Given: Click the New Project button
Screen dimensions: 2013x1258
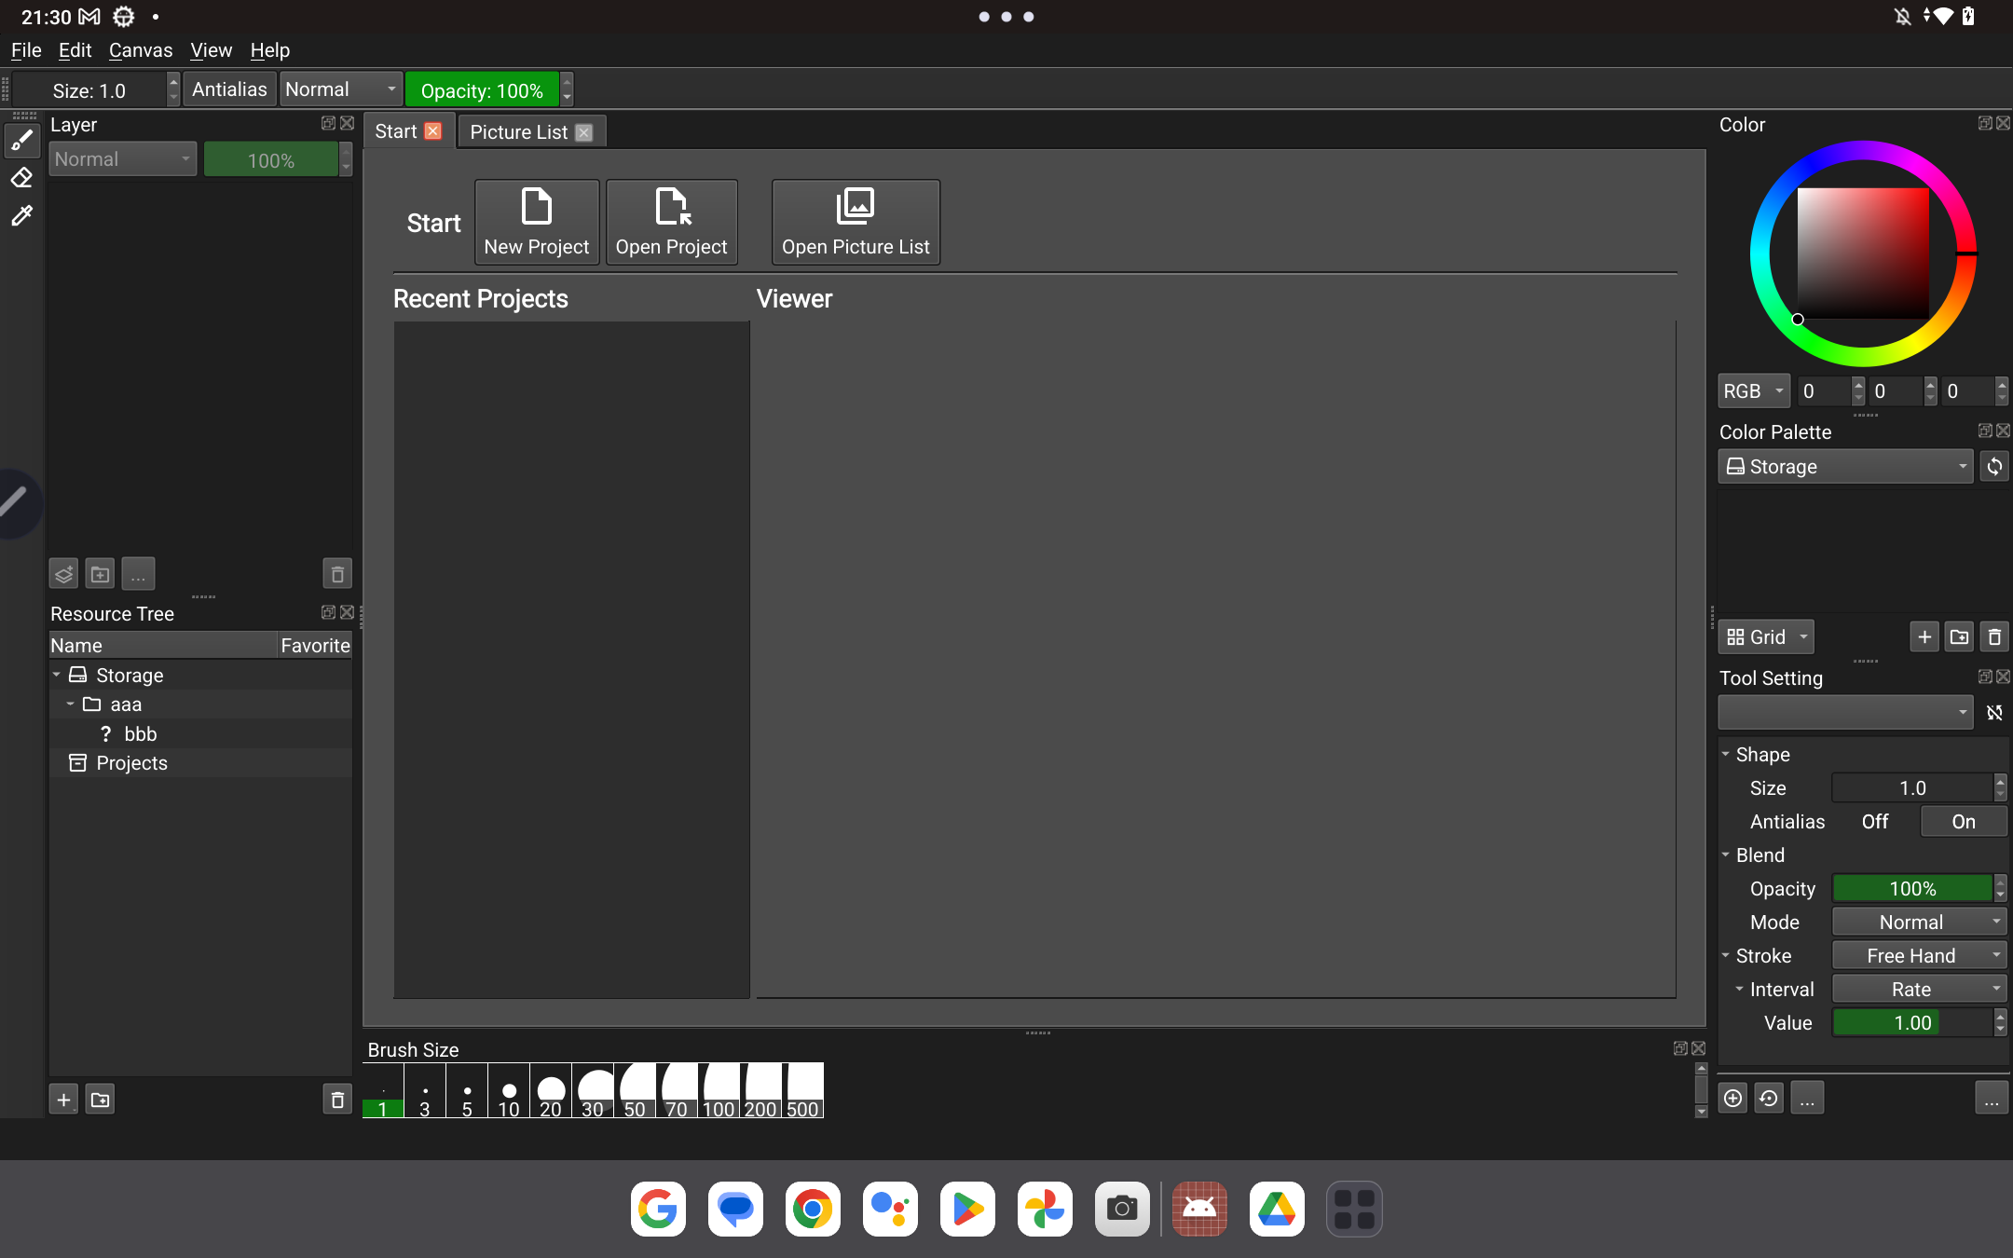Looking at the screenshot, I should pyautogui.click(x=536, y=222).
